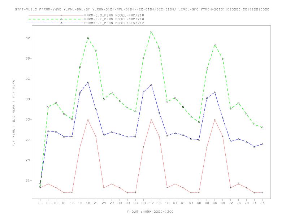This screenshot has width=286, height=221.
Task: Click the green NAM circle marker at hour 18
Action: coord(88,38)
